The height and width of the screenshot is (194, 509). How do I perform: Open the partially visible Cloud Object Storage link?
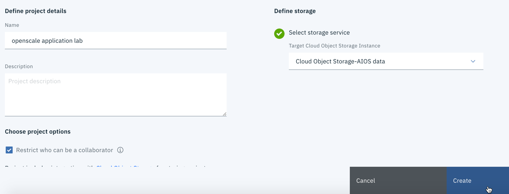tap(124, 167)
